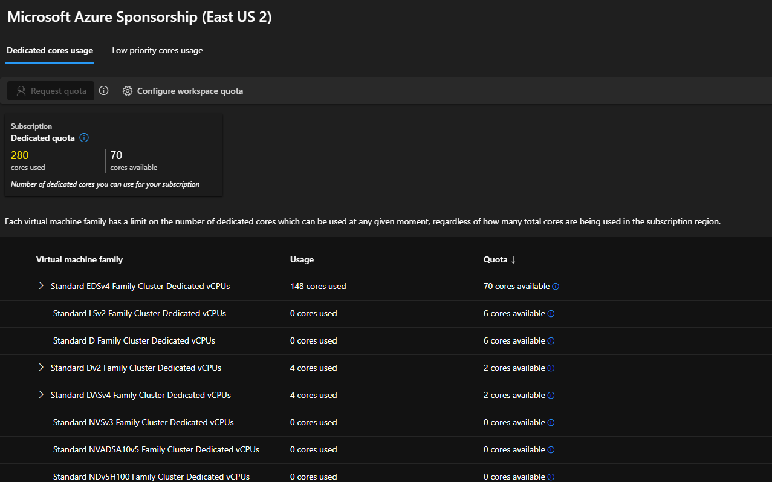This screenshot has height=482, width=772.
Task: Click info icon on EDSv4 70 cores available
Action: pyautogui.click(x=556, y=287)
